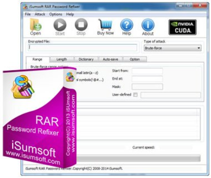
Task: Click the status bar copyright text
Action: click(74, 169)
